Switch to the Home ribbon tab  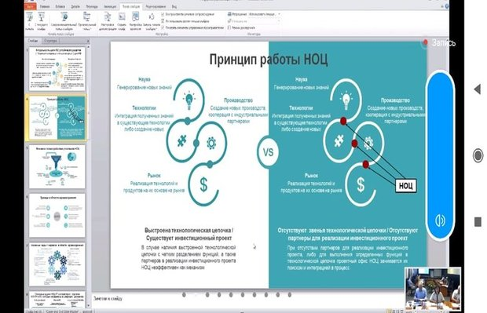coord(45,6)
